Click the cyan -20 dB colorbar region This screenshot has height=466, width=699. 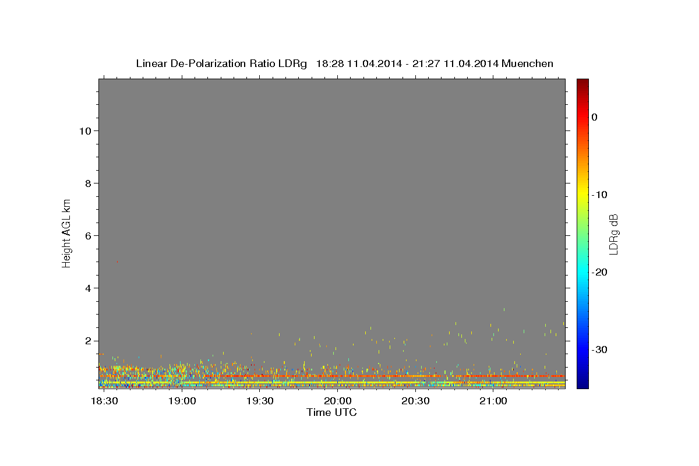coord(582,272)
